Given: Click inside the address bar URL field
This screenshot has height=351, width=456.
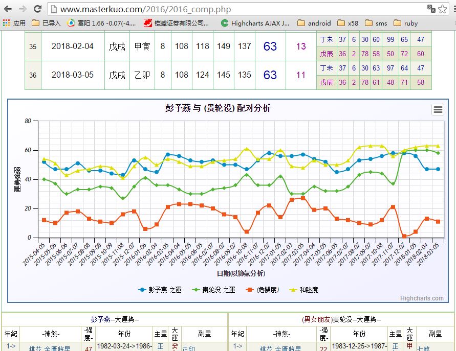Looking at the screenshot, I should click(x=154, y=9).
